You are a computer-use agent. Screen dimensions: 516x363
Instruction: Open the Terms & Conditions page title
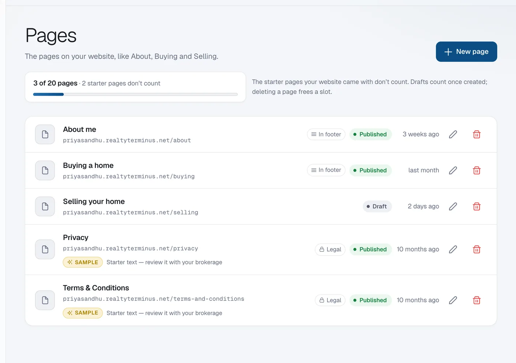click(x=96, y=288)
